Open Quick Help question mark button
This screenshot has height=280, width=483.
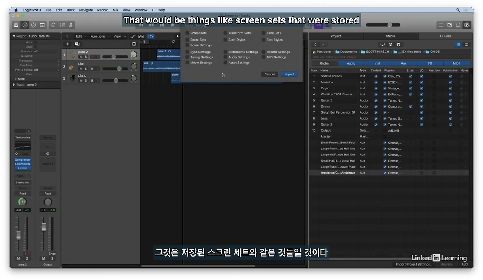coord(34,25)
